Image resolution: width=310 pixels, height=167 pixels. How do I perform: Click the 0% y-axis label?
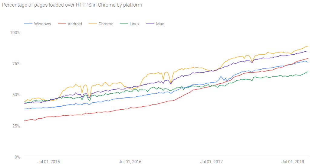click(x=17, y=157)
